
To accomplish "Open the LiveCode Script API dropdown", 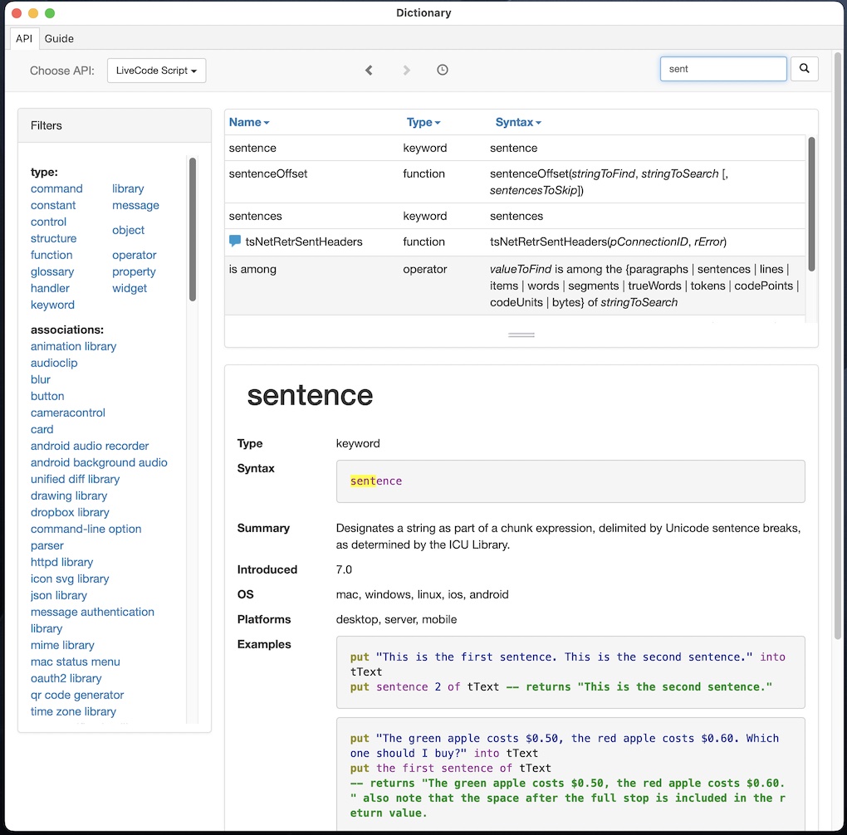I will click(156, 71).
